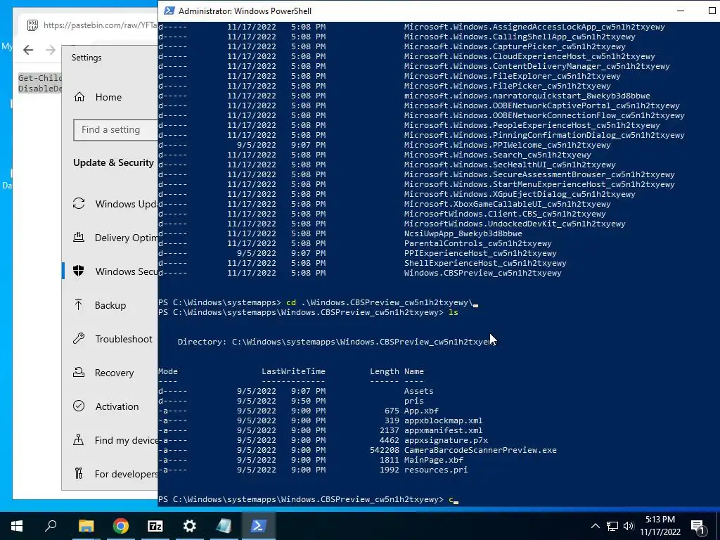Open Troubleshoot settings page
Viewport: 720px width, 540px height.
point(113,339)
